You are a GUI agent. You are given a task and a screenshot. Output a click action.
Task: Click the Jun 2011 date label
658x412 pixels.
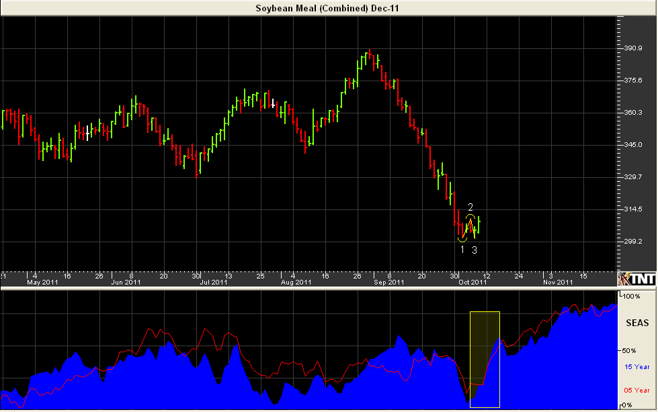(x=126, y=282)
